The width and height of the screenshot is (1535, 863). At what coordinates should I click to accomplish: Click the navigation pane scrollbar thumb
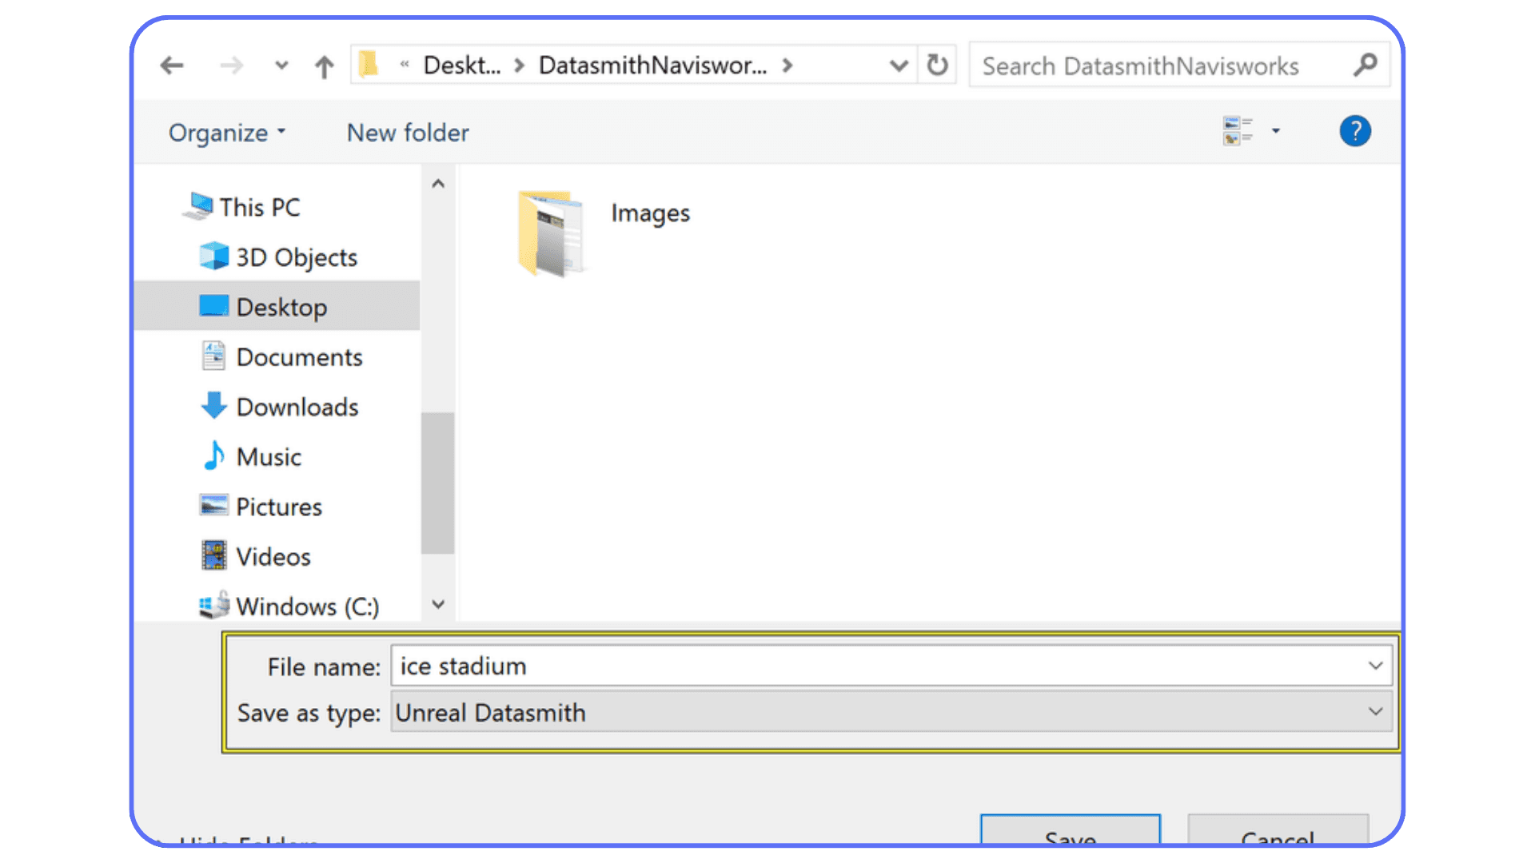pos(437,483)
